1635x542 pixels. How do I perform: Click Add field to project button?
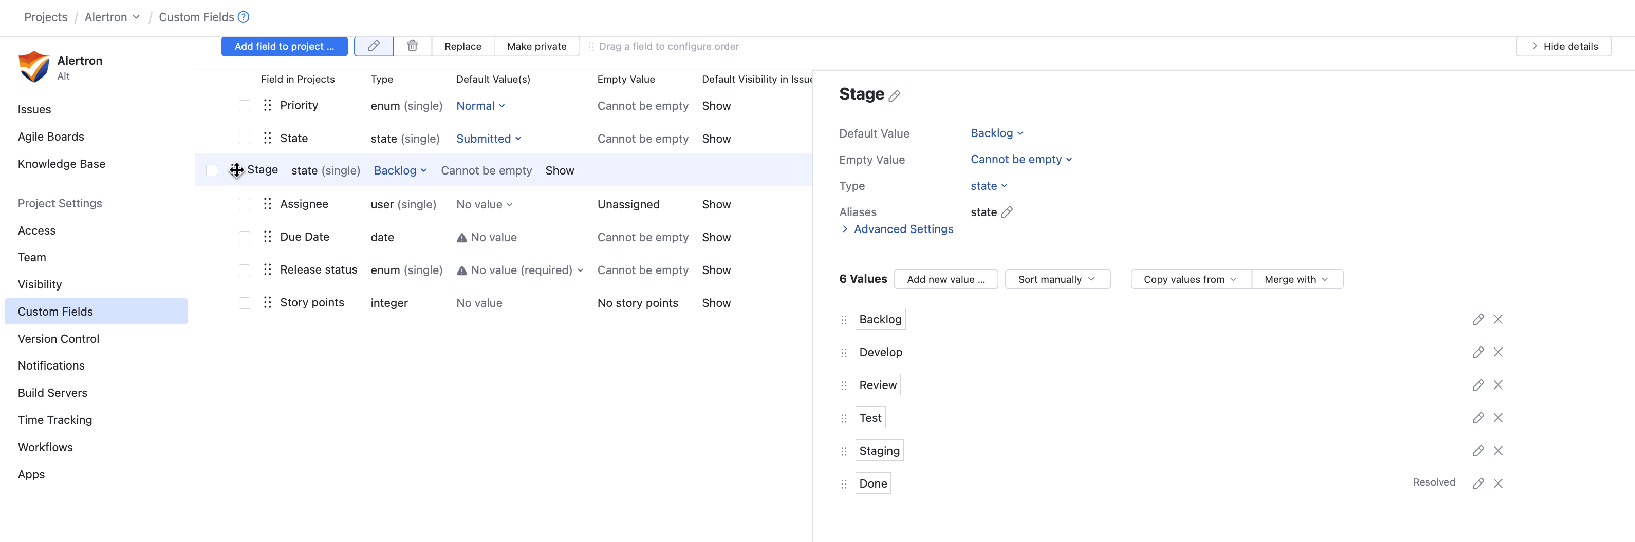tap(284, 46)
